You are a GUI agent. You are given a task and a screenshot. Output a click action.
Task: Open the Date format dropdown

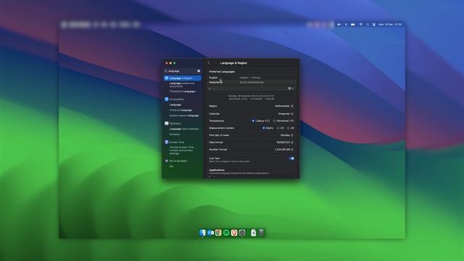pyautogui.click(x=285, y=142)
